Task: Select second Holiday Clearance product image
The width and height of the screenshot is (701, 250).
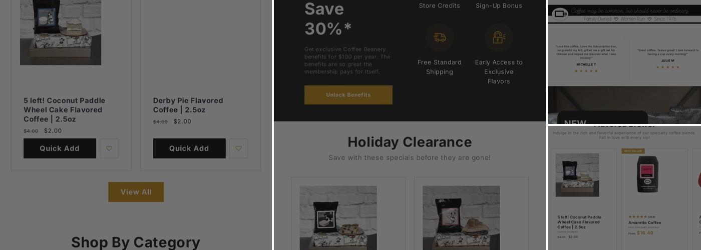Action: [461, 218]
